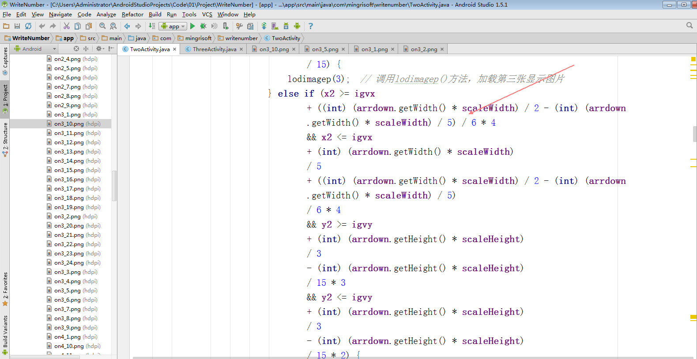The height and width of the screenshot is (359, 697).
Task: Click the Make Project icon with binary digits
Action: [x=152, y=26]
